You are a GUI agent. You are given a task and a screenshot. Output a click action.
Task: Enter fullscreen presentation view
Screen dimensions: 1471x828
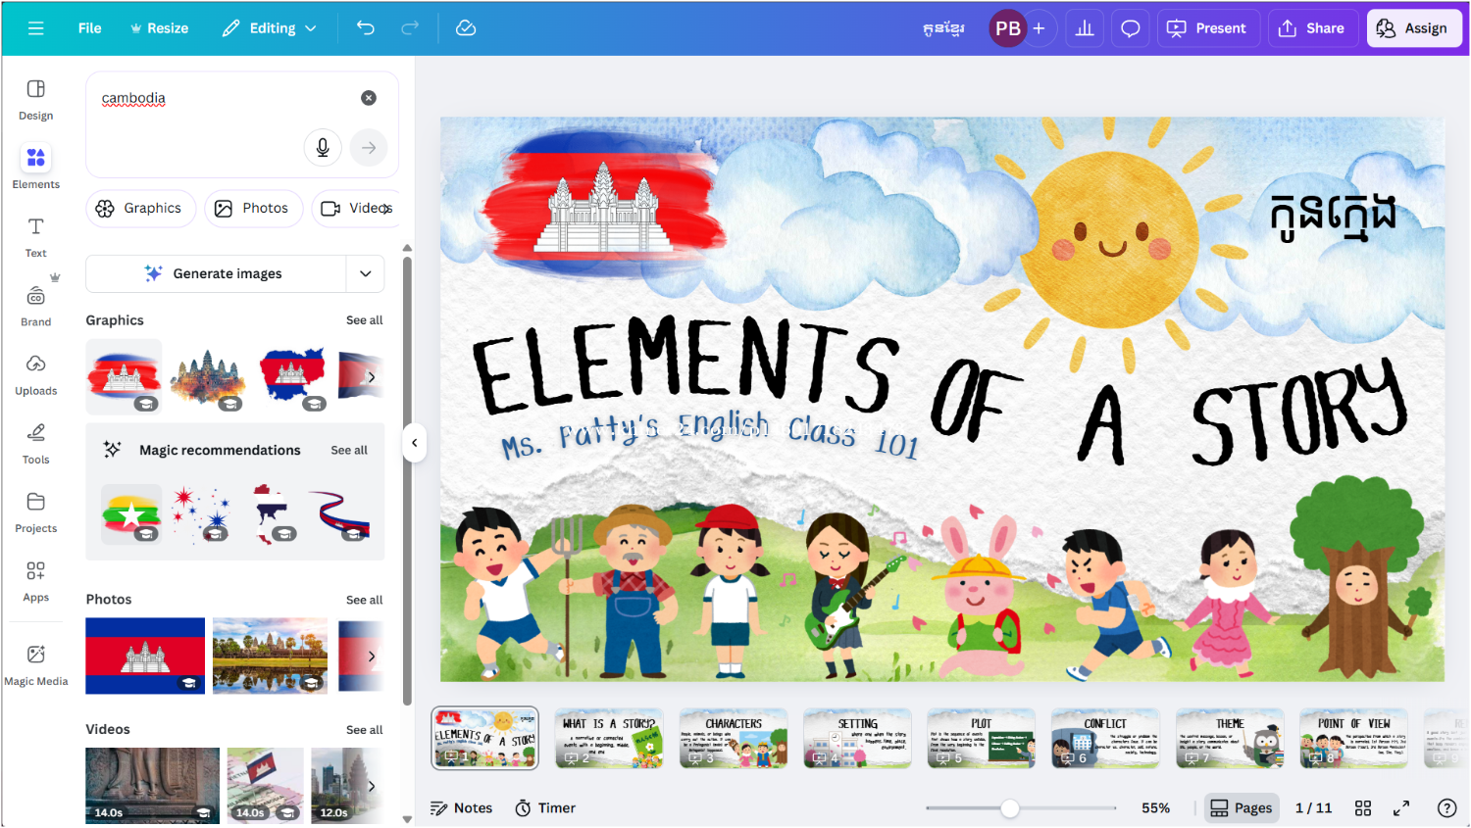tap(1401, 807)
